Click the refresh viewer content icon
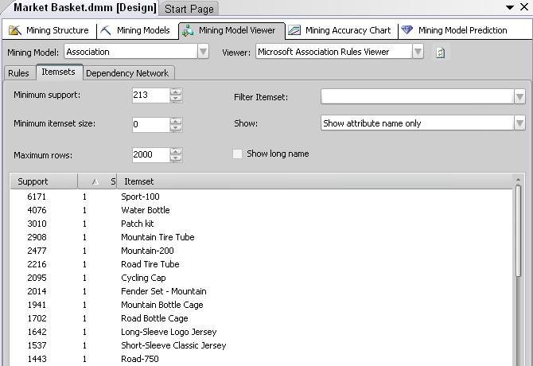 [x=441, y=53]
